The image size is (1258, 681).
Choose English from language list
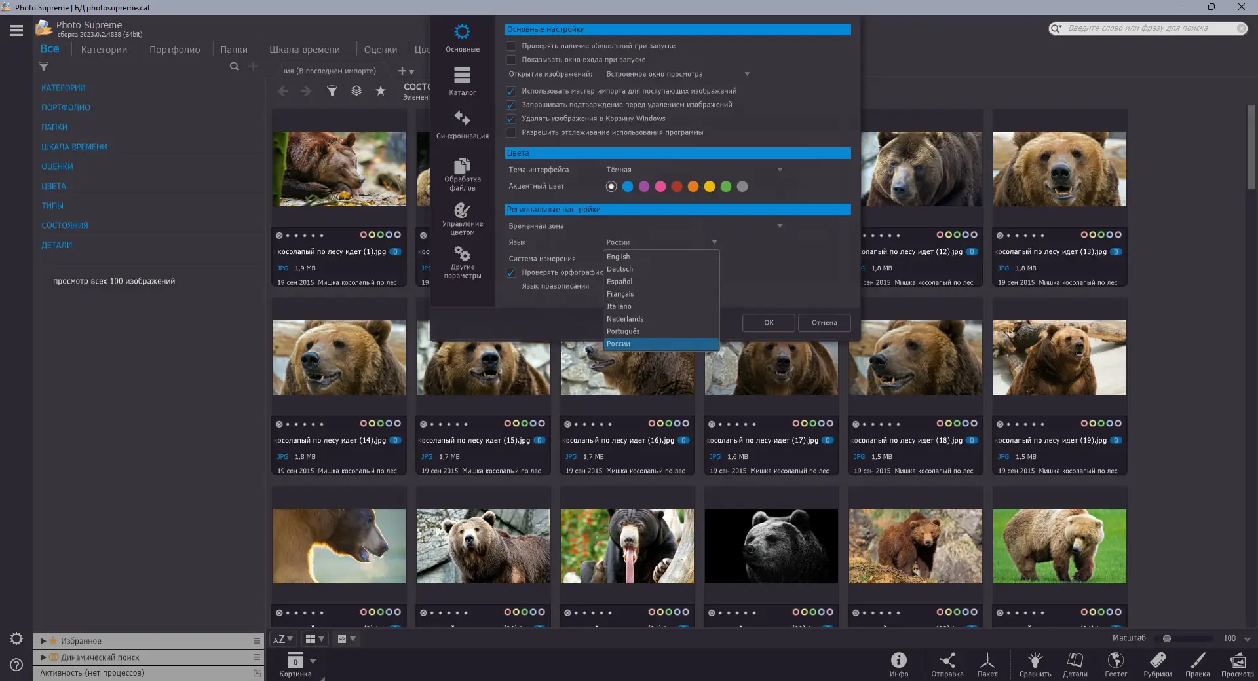pyautogui.click(x=661, y=257)
